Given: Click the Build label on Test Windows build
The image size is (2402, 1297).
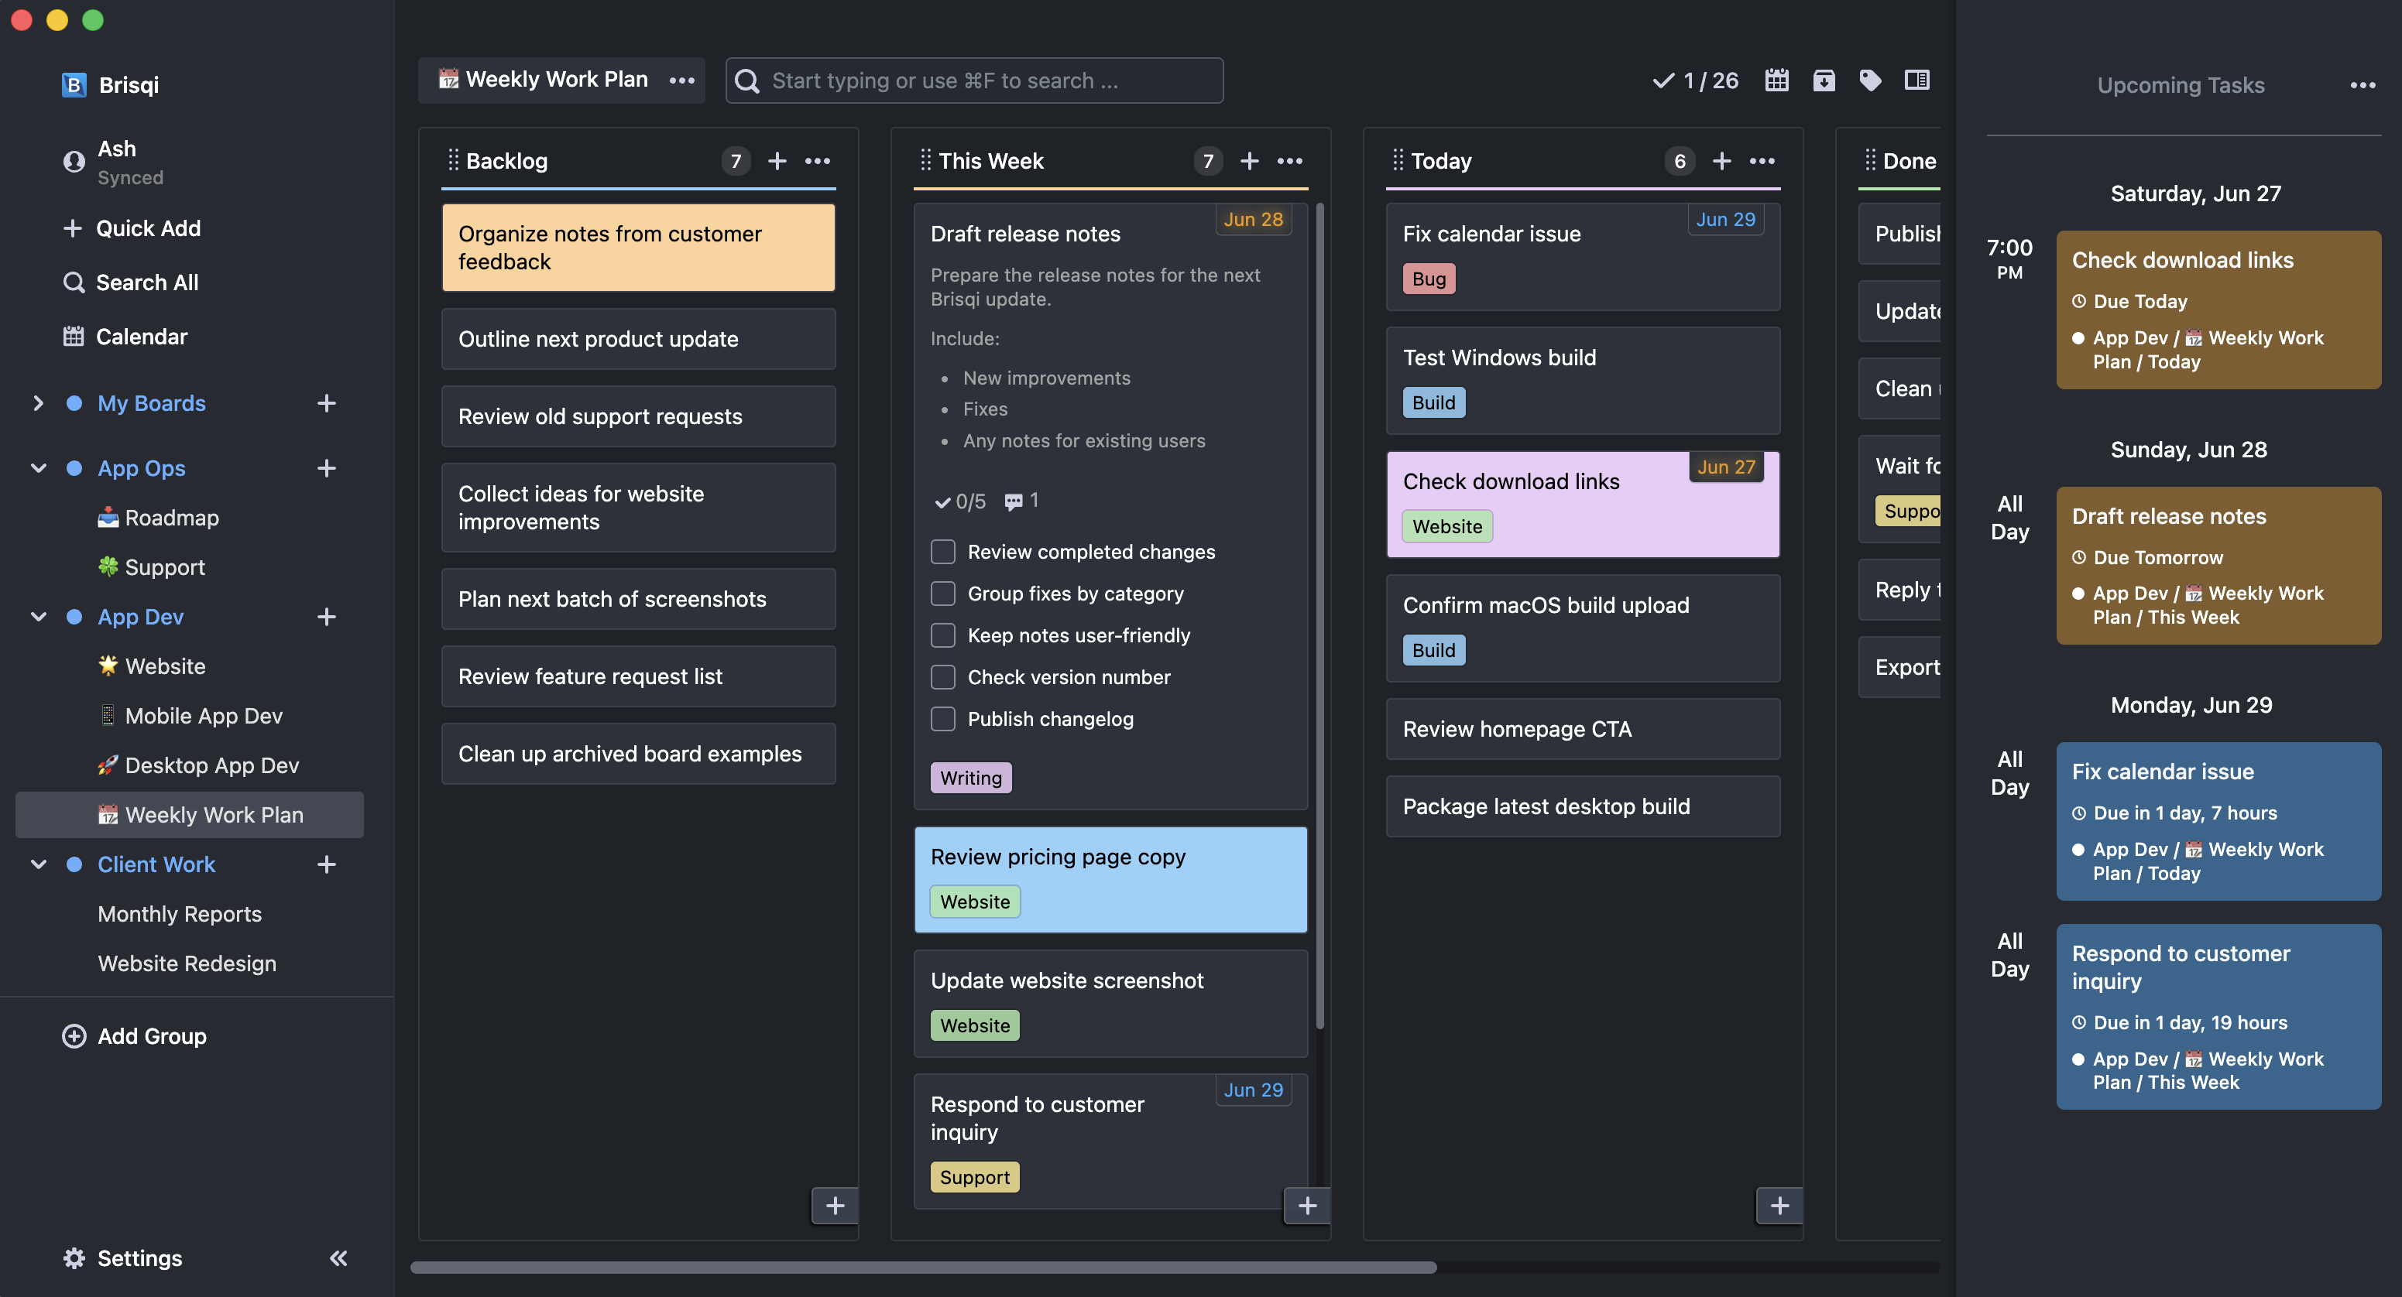Looking at the screenshot, I should (1433, 402).
